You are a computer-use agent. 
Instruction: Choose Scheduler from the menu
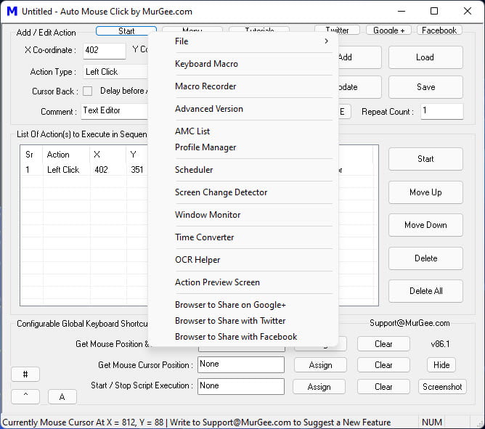coord(242,170)
